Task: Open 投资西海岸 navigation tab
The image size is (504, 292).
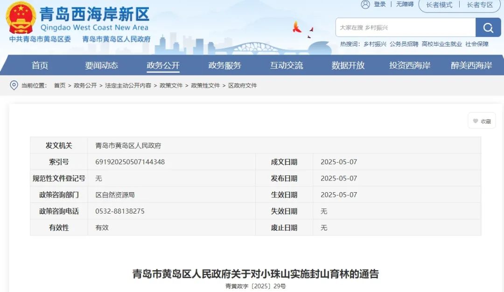Action: click(410, 65)
